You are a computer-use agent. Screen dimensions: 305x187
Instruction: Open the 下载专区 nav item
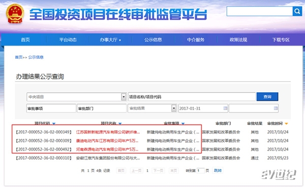[x=281, y=40]
